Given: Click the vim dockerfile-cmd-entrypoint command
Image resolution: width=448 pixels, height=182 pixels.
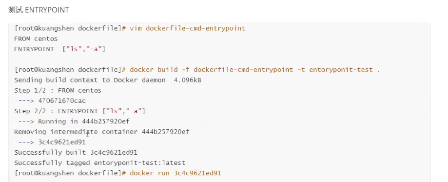Looking at the screenshot, I should coord(187,28).
